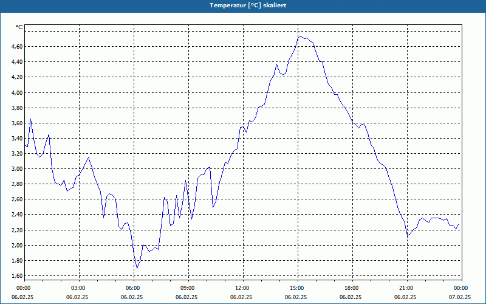Click the 07.02.25 date label
Screen dimensions: 486x304
460,297
